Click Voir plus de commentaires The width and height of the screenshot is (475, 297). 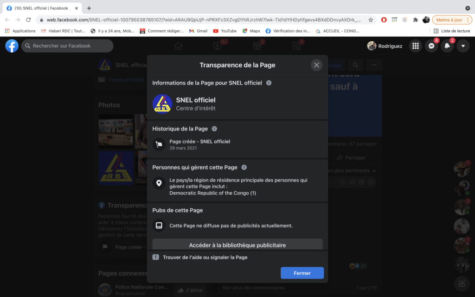point(254,288)
